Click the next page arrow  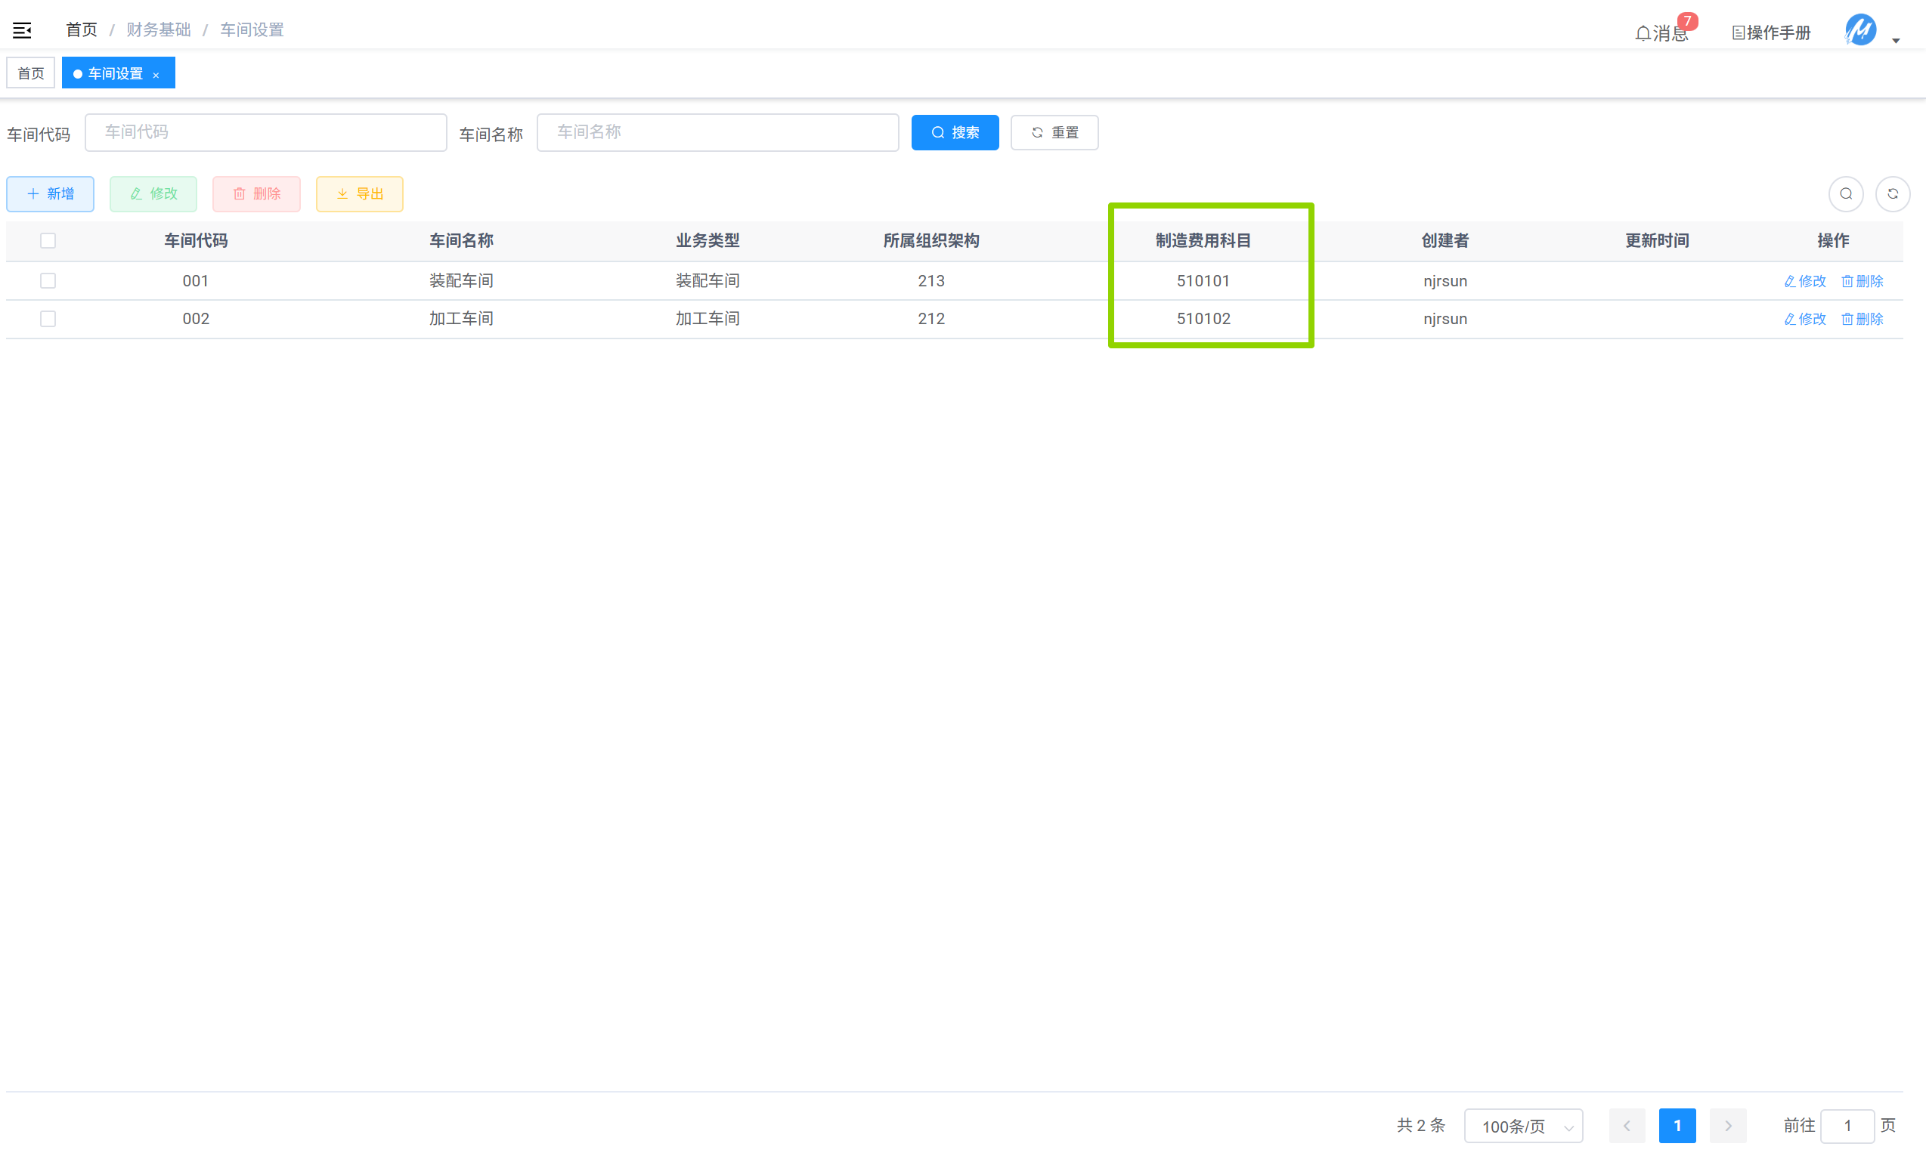click(1728, 1126)
